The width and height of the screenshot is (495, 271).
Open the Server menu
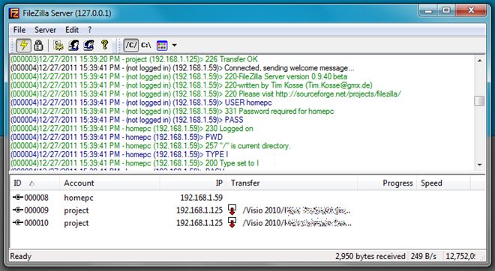[x=45, y=30]
